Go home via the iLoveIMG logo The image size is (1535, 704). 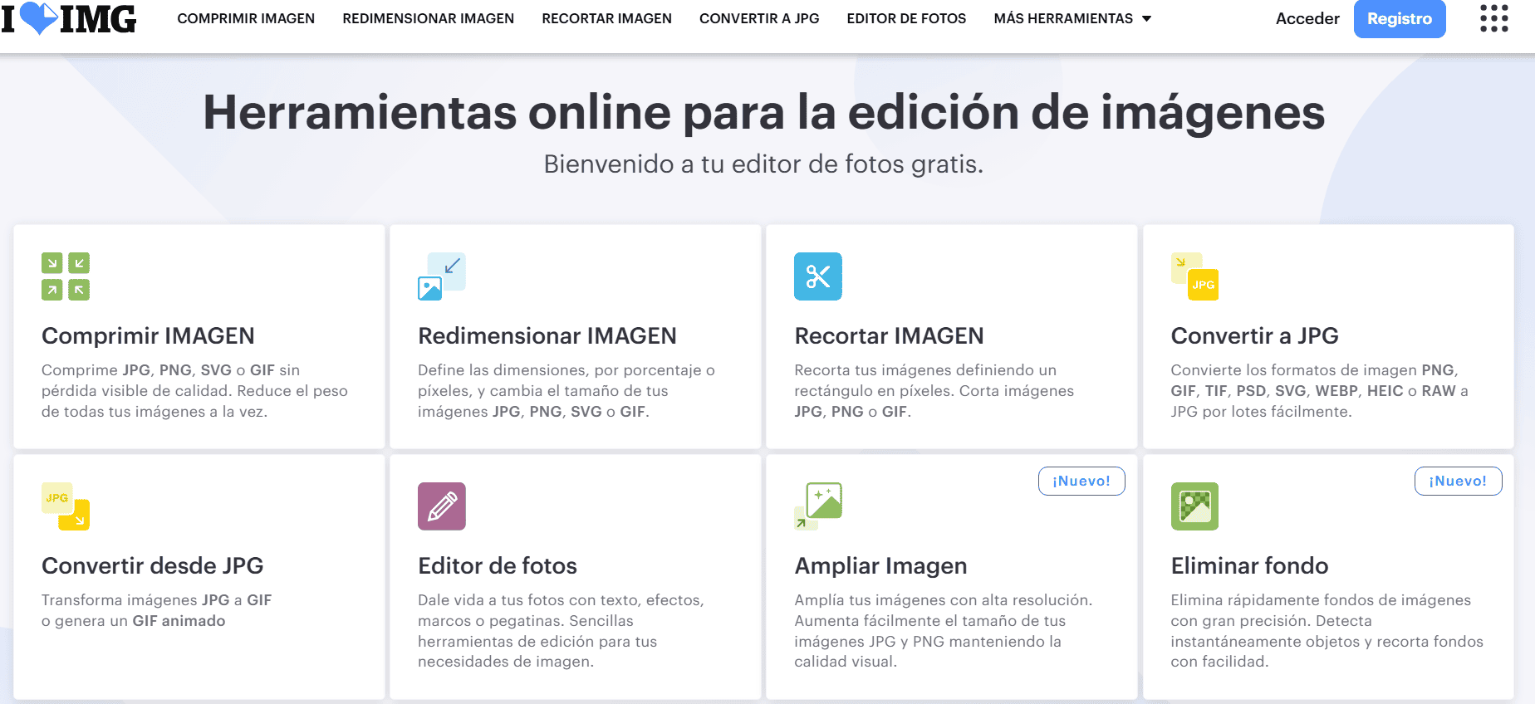(70, 18)
